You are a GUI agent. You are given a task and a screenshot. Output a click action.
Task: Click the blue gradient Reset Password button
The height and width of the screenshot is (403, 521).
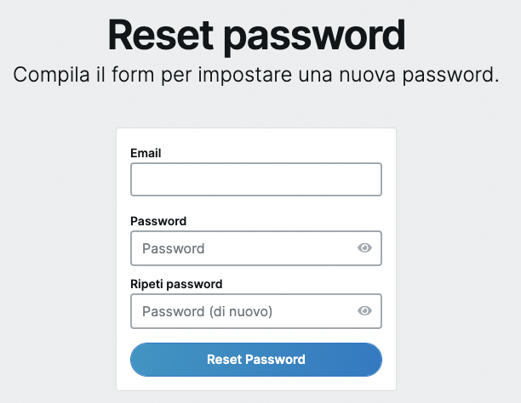click(x=256, y=360)
